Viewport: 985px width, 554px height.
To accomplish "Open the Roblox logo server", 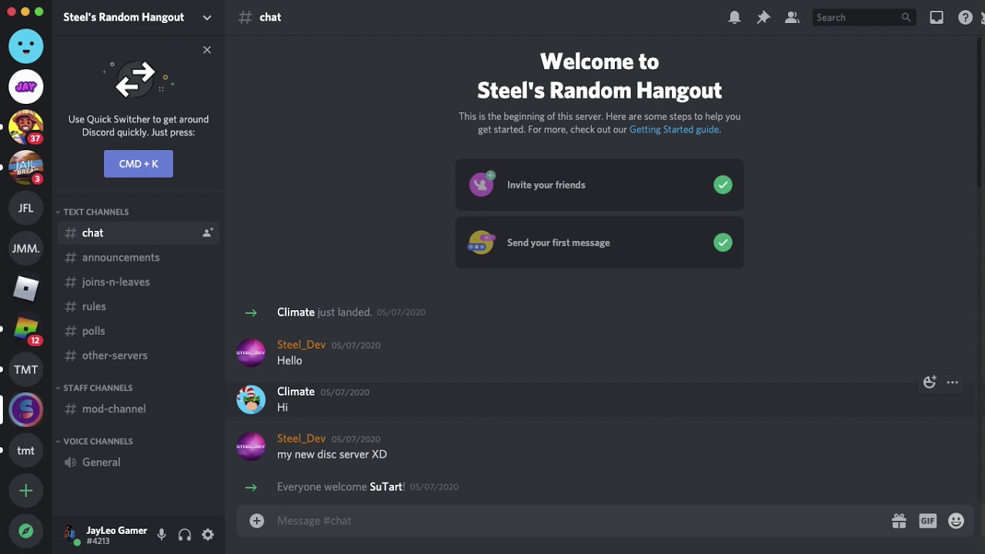I will pos(26,289).
